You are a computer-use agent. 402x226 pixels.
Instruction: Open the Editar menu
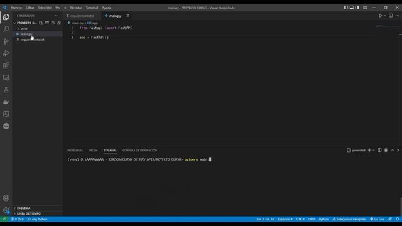point(30,8)
